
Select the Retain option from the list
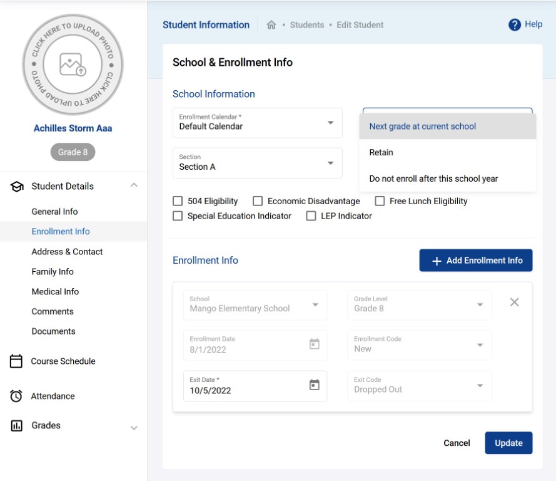382,152
